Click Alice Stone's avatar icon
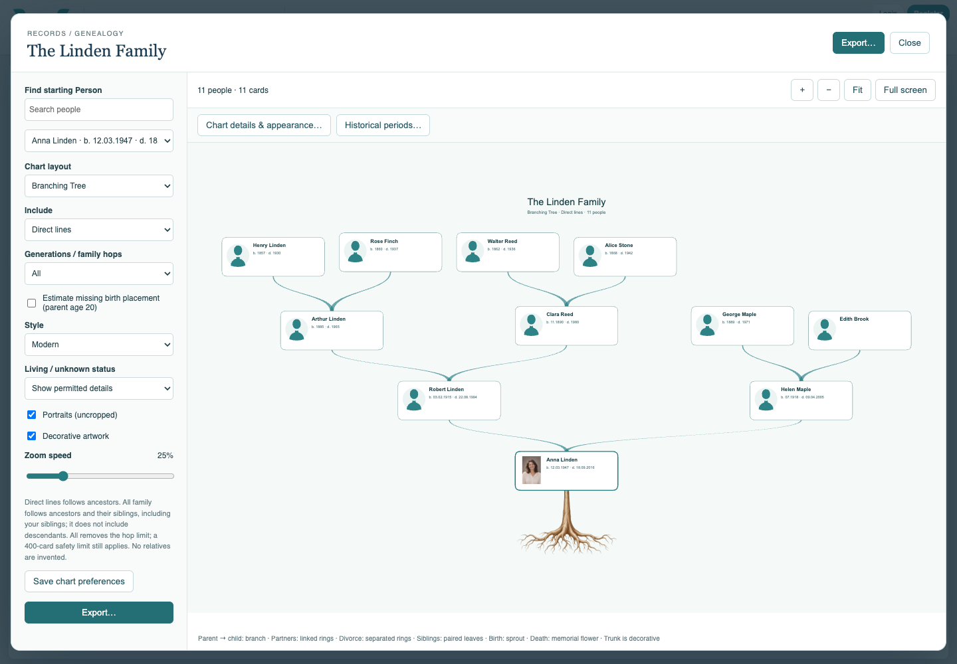 tap(590, 256)
